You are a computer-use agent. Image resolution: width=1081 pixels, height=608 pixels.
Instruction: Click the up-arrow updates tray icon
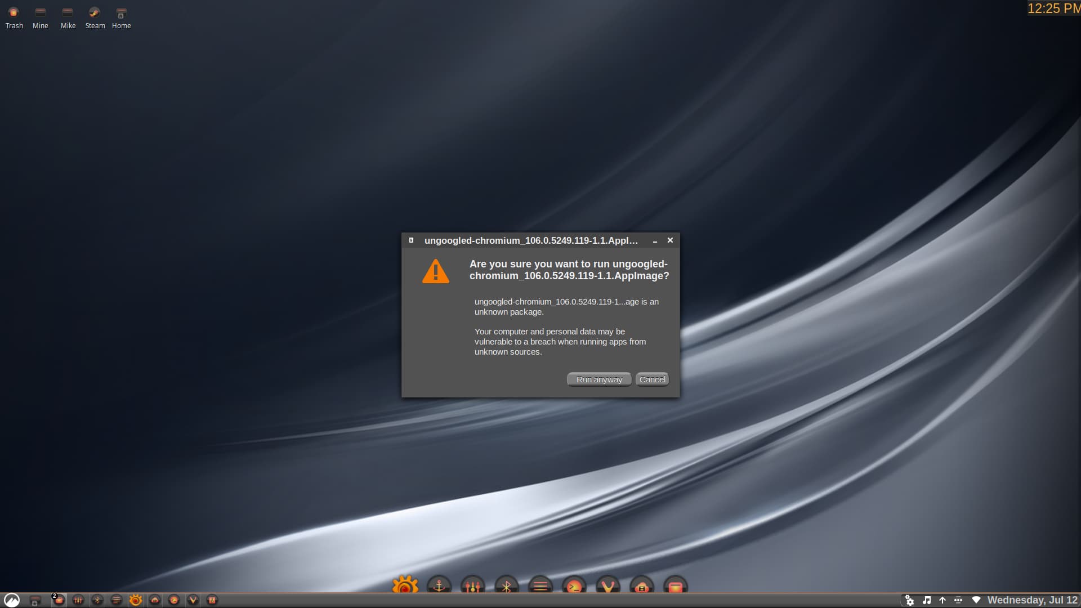pyautogui.click(x=942, y=600)
